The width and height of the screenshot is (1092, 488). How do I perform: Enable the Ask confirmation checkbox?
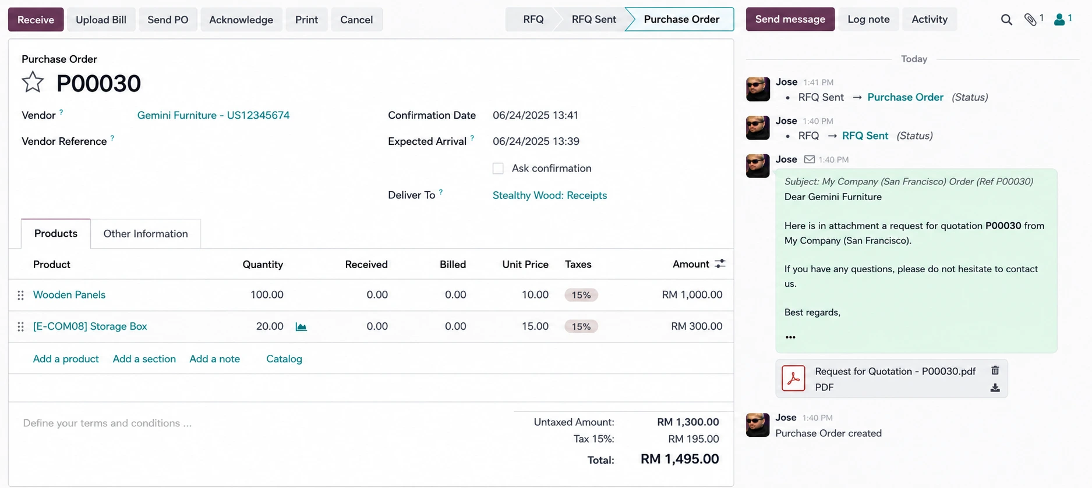[498, 169]
